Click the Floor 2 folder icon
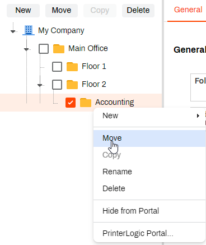The image size is (206, 245). [x=72, y=85]
